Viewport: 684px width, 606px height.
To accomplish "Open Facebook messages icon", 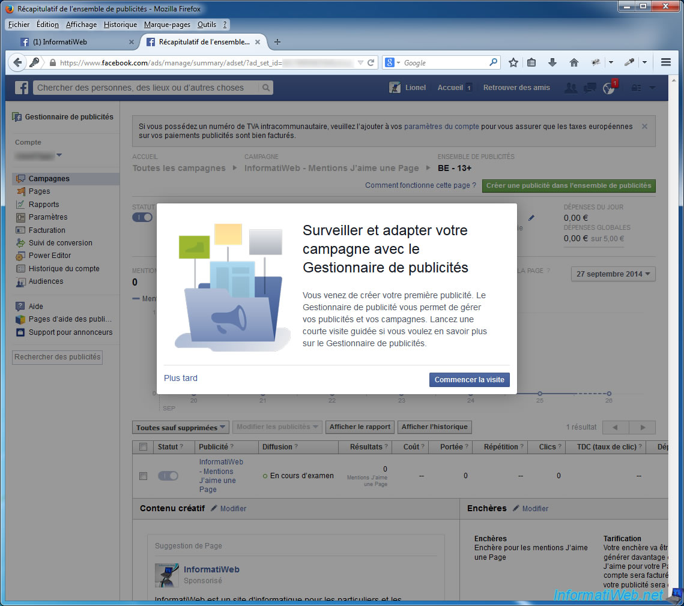I will (590, 88).
